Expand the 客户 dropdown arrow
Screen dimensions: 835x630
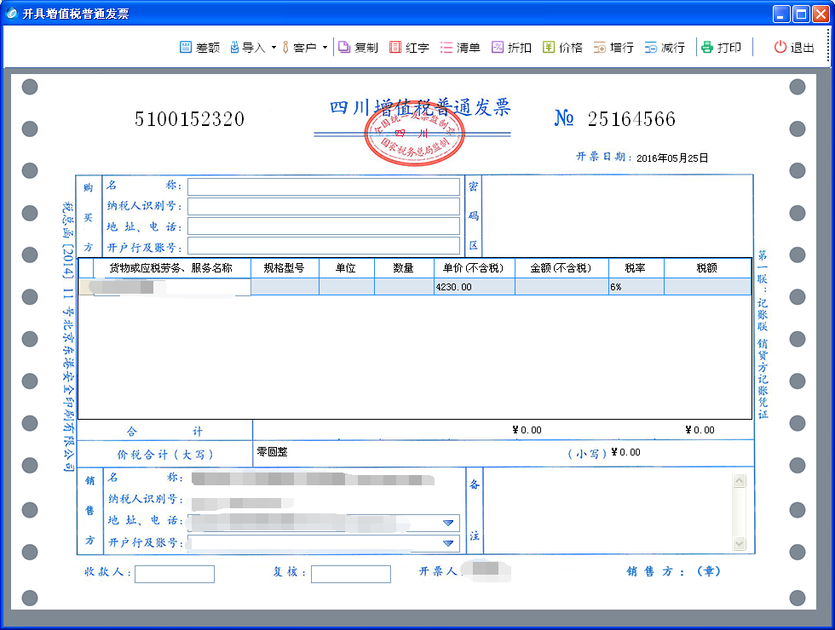pyautogui.click(x=325, y=48)
